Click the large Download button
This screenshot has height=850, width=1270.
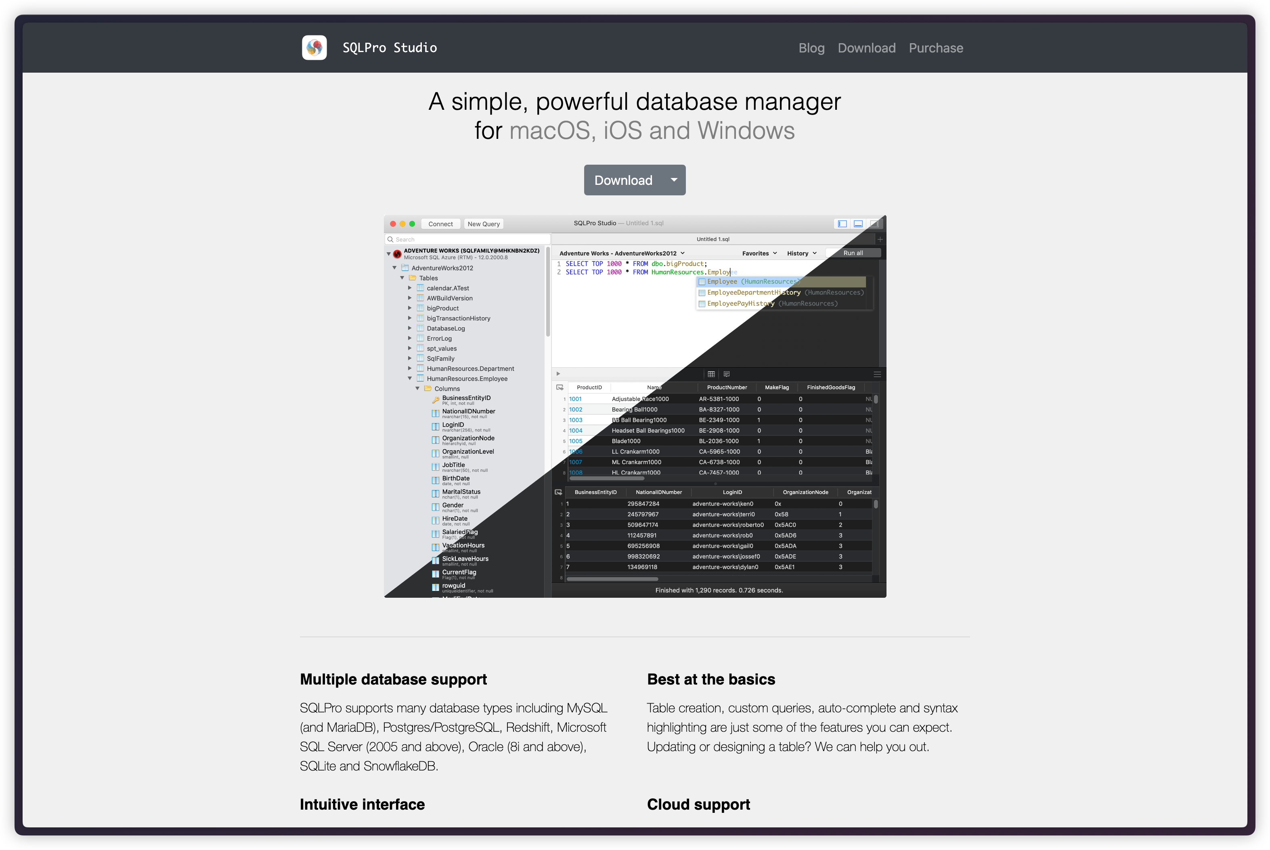[623, 180]
